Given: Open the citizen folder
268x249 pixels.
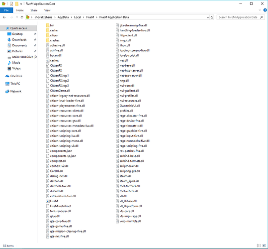Looking at the screenshot, I should click(52, 35).
